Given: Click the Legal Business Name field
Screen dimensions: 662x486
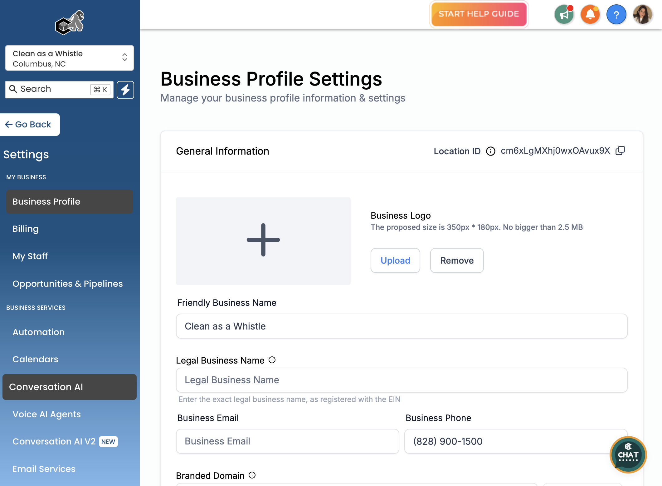Looking at the screenshot, I should point(402,380).
